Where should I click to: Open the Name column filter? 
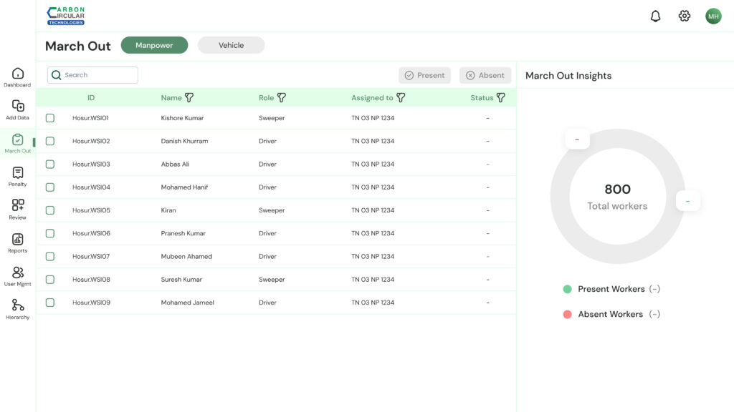pyautogui.click(x=189, y=98)
